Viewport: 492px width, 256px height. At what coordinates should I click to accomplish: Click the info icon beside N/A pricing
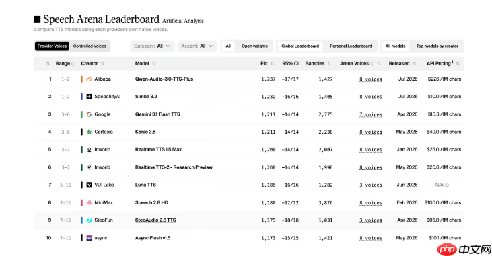point(447,185)
